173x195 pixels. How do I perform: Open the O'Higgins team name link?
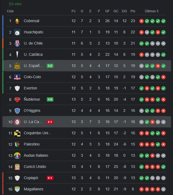pos(32,110)
